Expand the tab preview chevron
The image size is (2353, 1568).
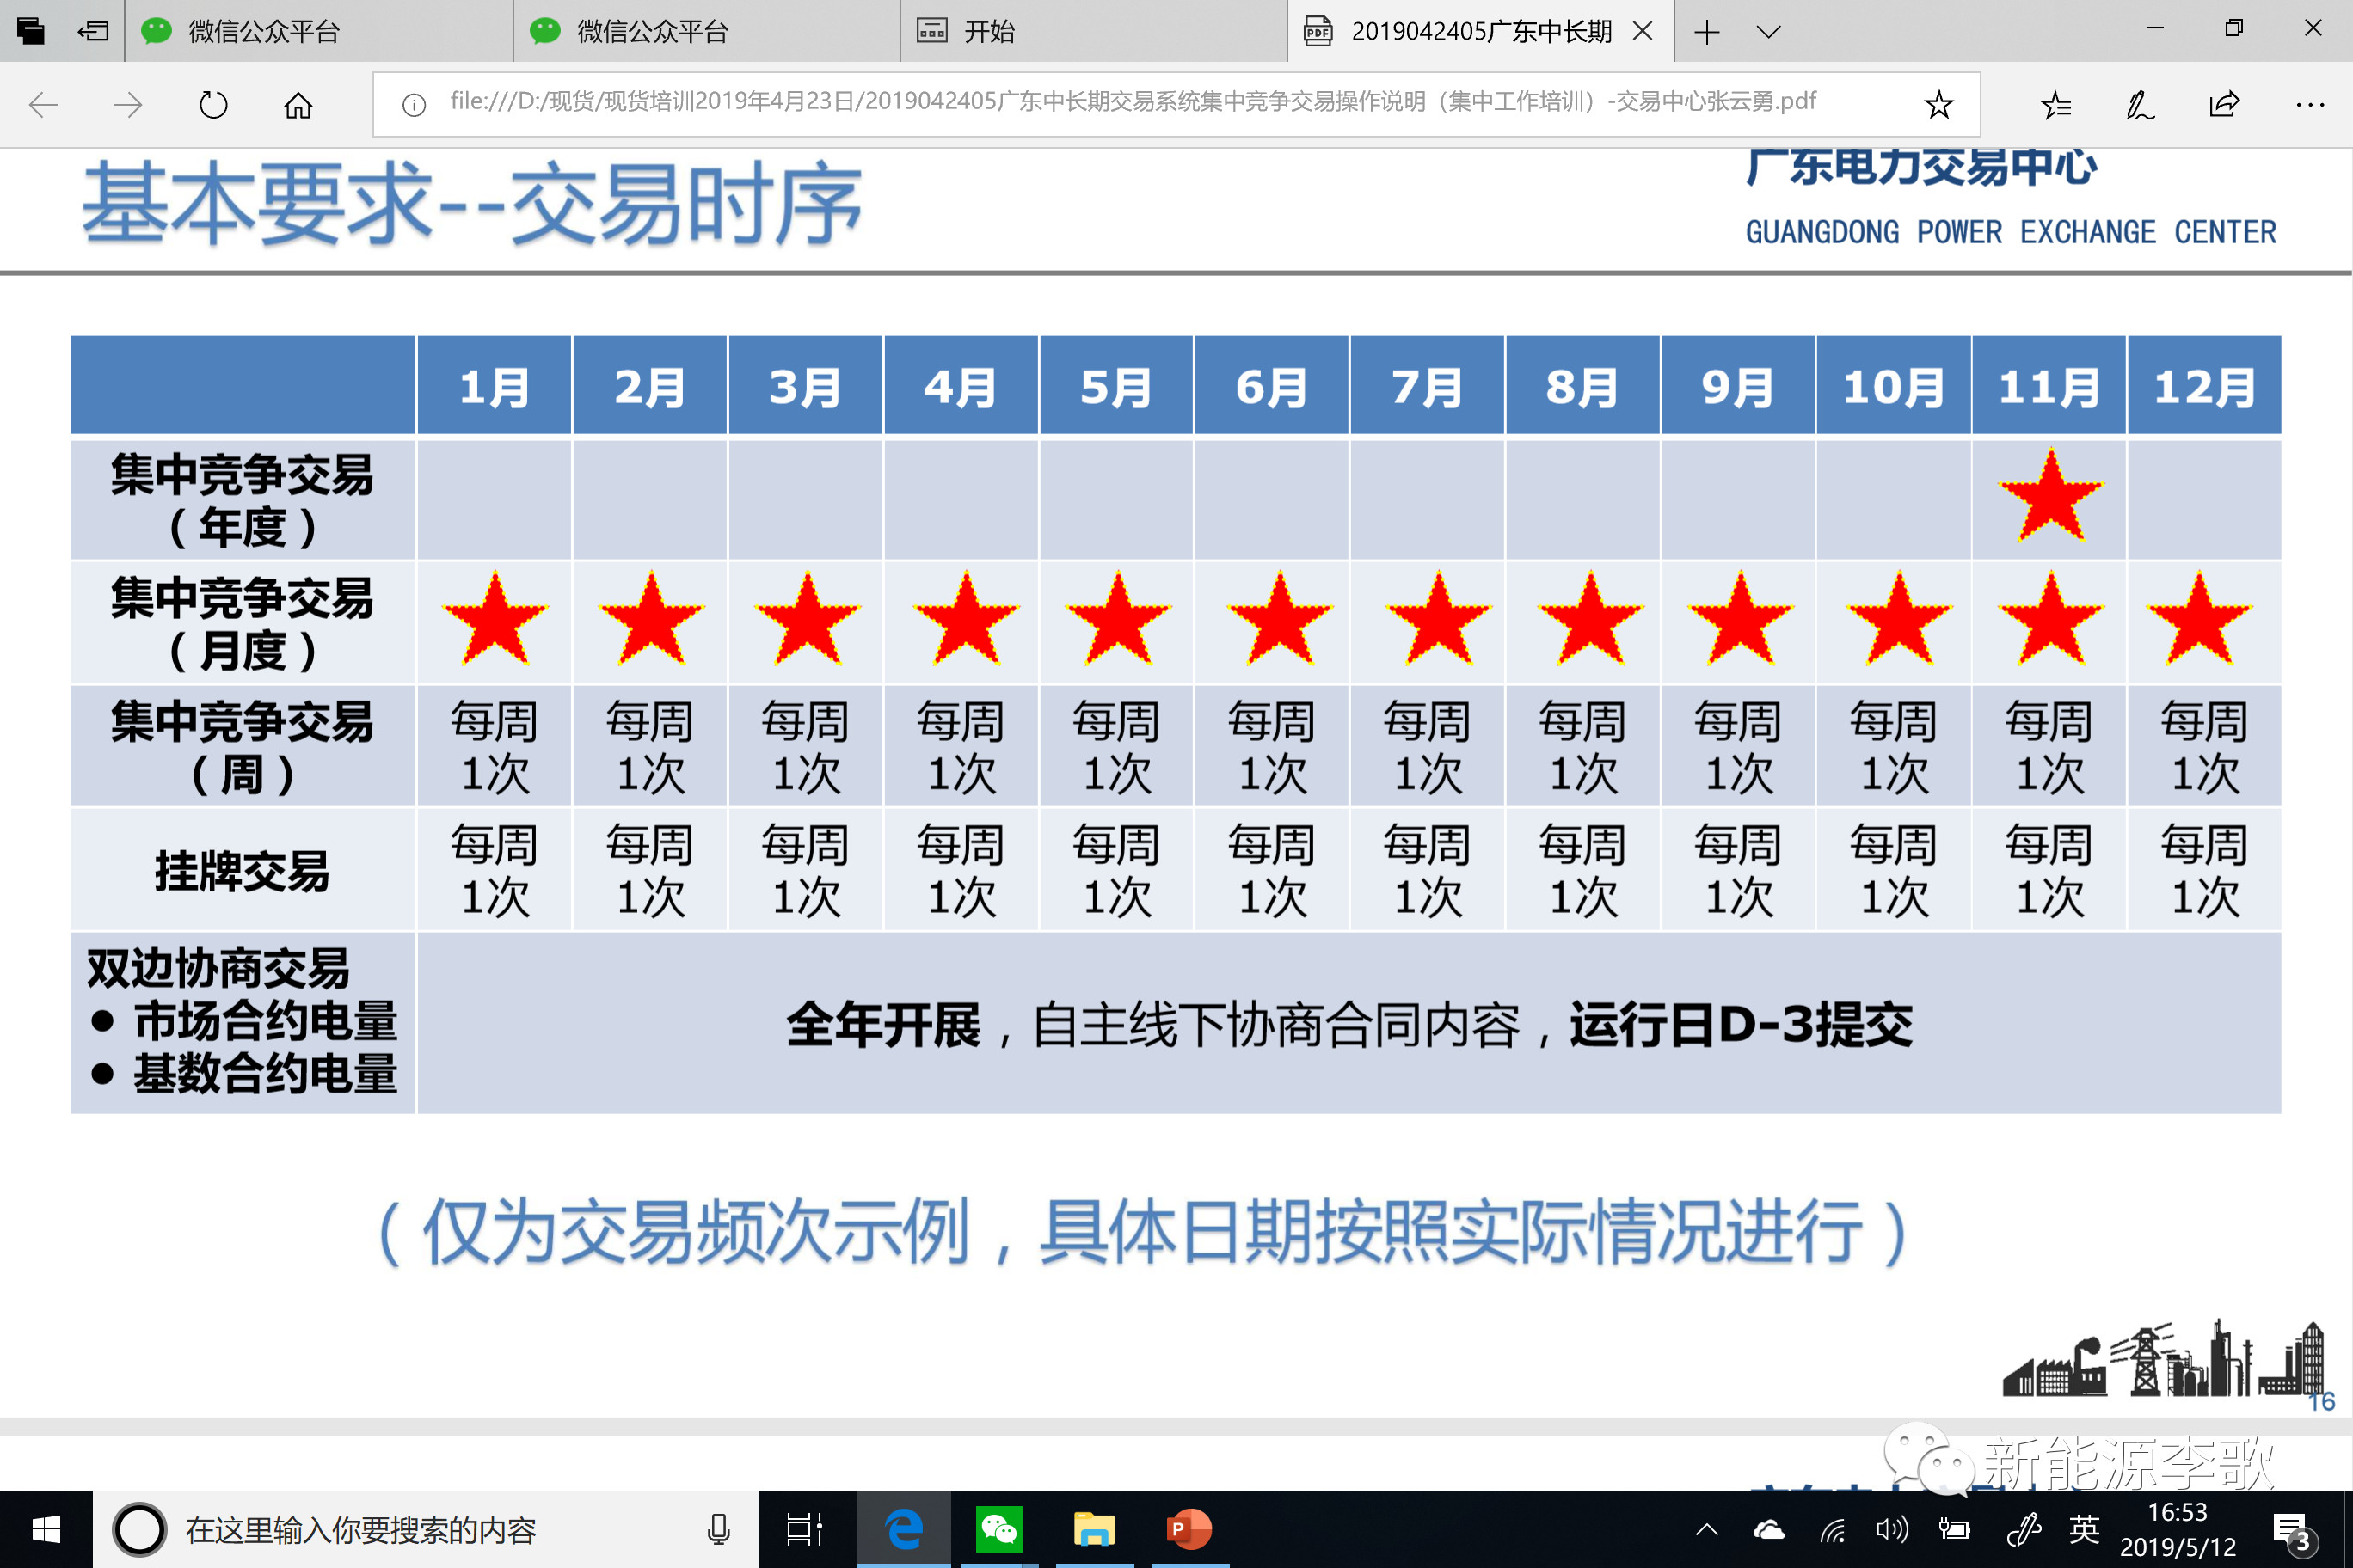coord(1769,32)
